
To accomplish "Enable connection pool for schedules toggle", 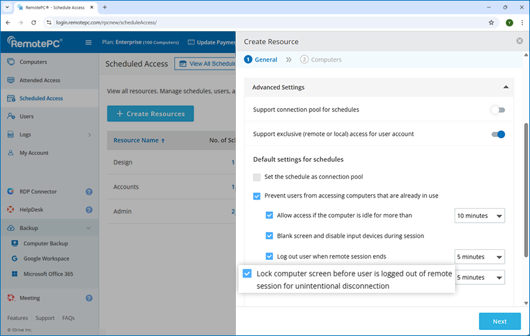I will click(x=498, y=110).
